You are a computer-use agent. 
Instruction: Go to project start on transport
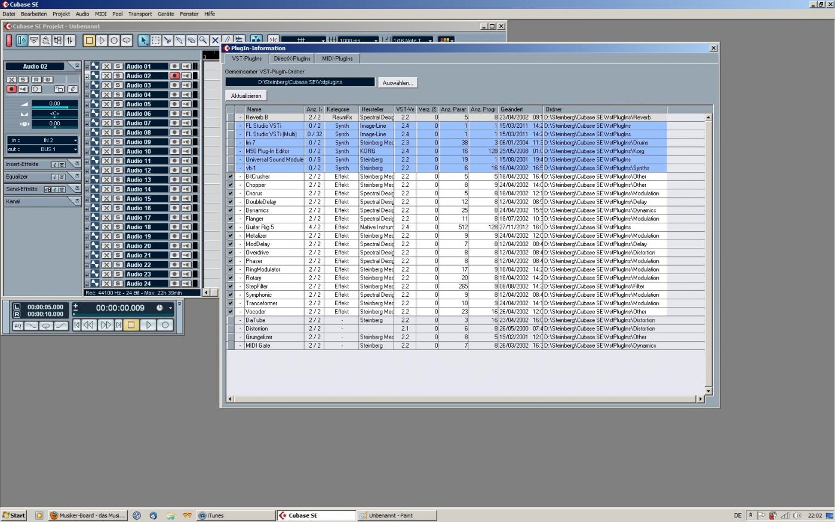tap(76, 325)
